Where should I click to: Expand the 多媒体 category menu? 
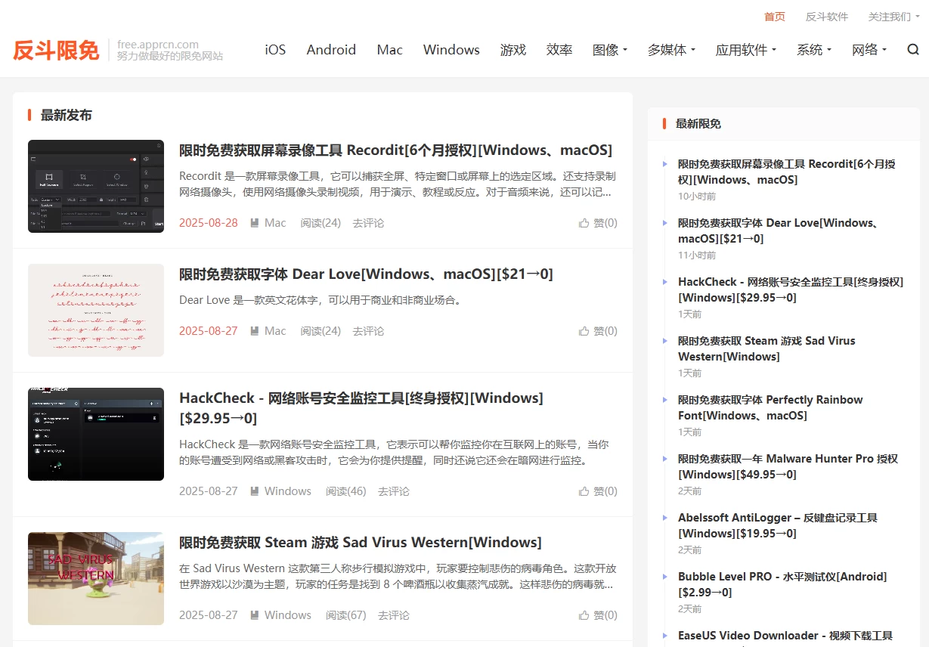670,50
